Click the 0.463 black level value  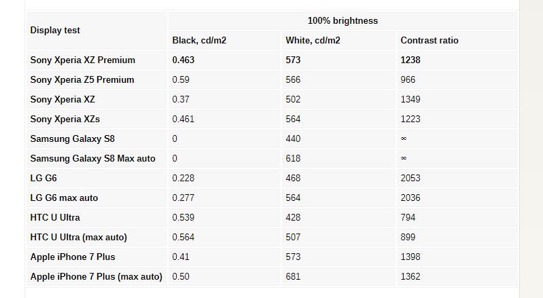click(183, 60)
